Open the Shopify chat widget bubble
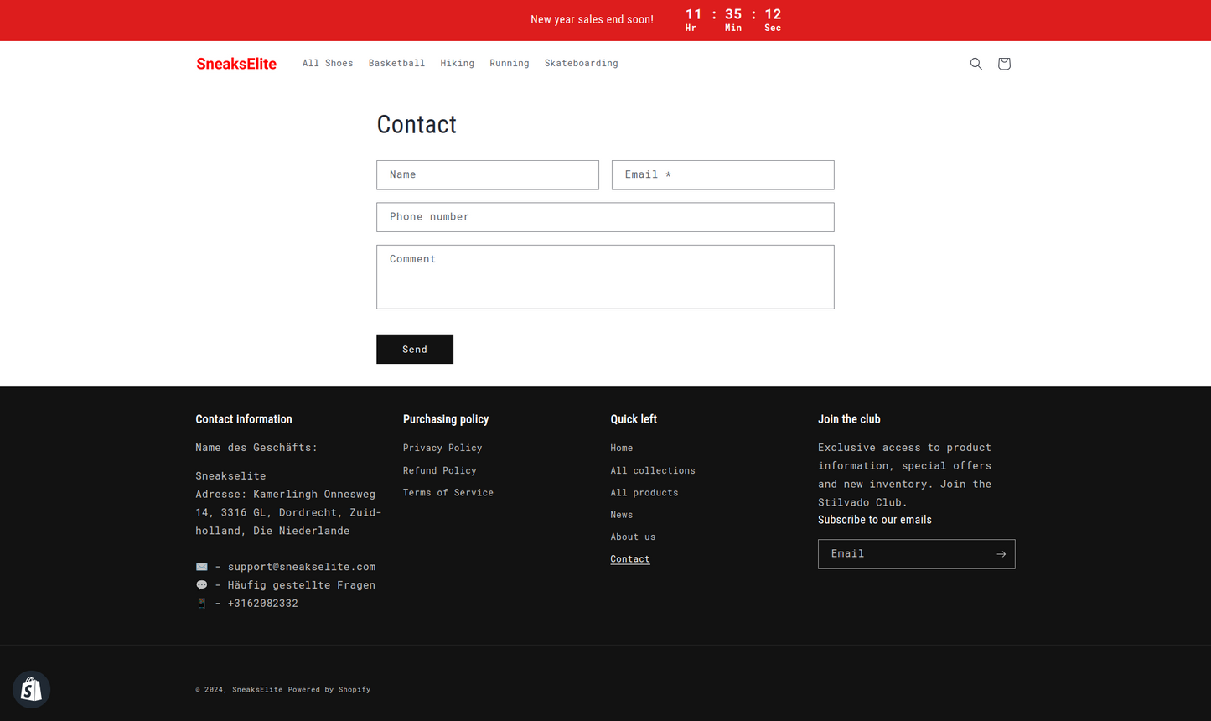 pyautogui.click(x=31, y=688)
